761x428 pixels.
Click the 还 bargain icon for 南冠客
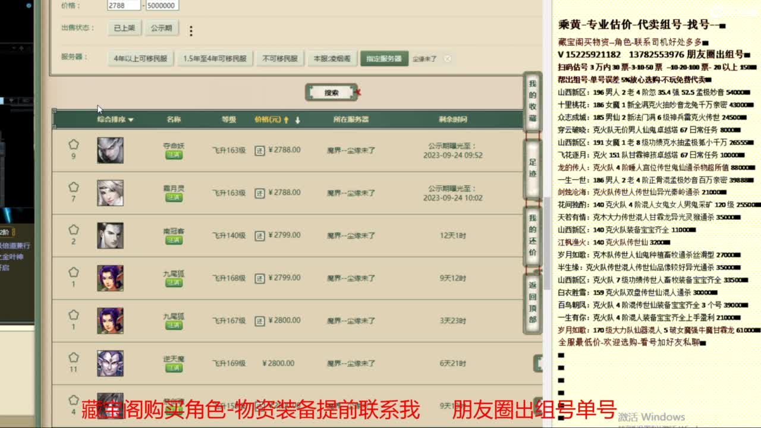260,235
